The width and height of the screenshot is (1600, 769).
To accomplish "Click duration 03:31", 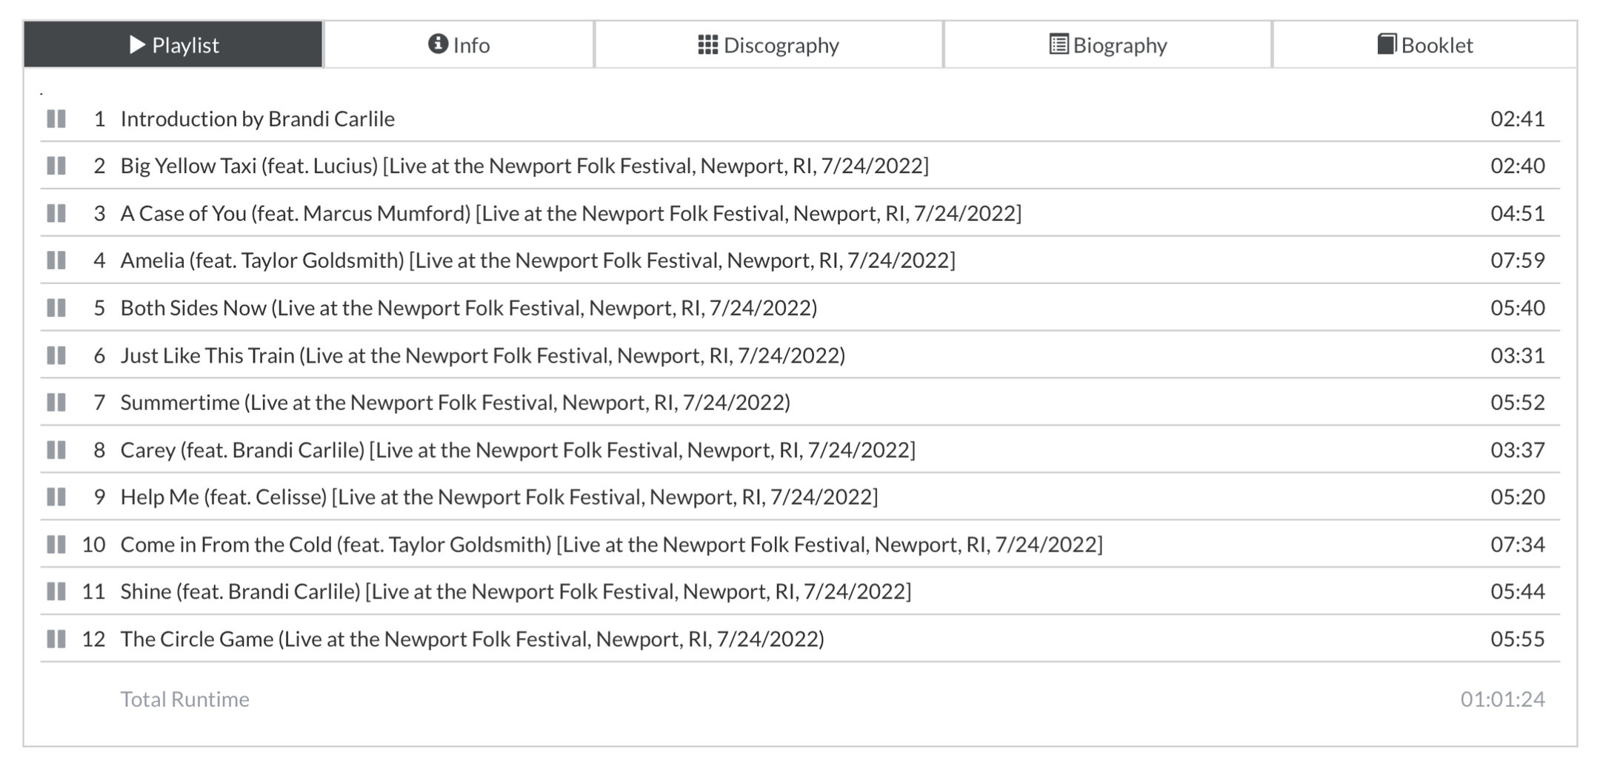I will (x=1518, y=355).
